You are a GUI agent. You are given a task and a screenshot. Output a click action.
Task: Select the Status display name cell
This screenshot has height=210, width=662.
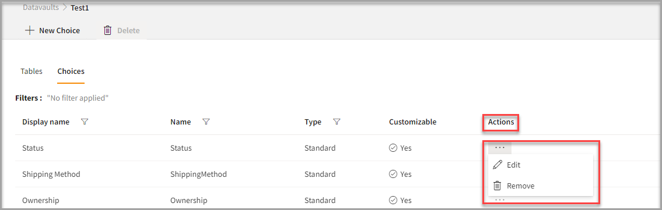pyautogui.click(x=33, y=148)
